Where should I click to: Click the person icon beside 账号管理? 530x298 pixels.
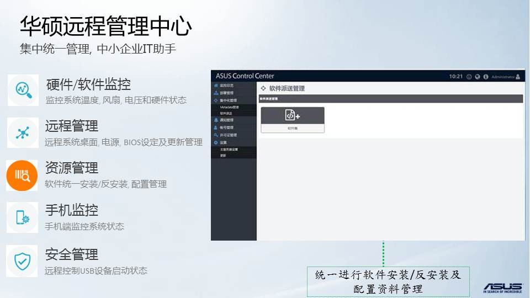point(216,127)
